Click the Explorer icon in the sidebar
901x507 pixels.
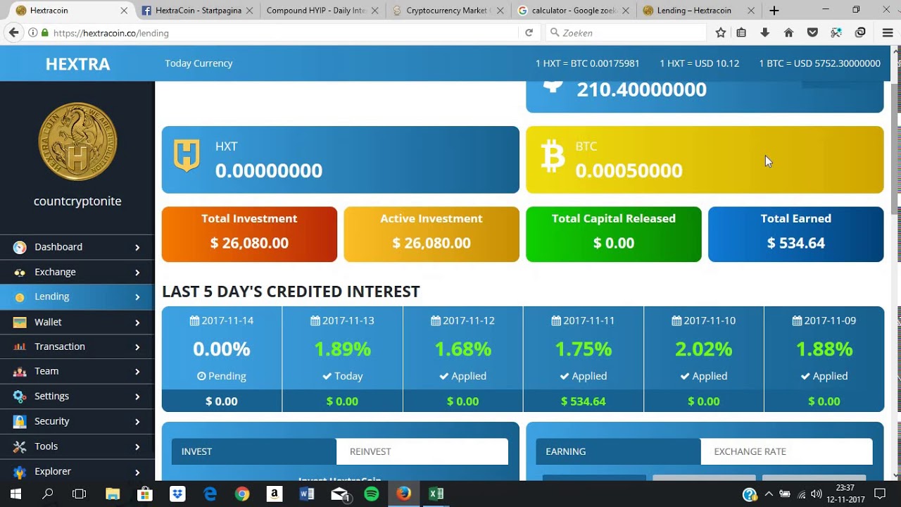tap(20, 471)
